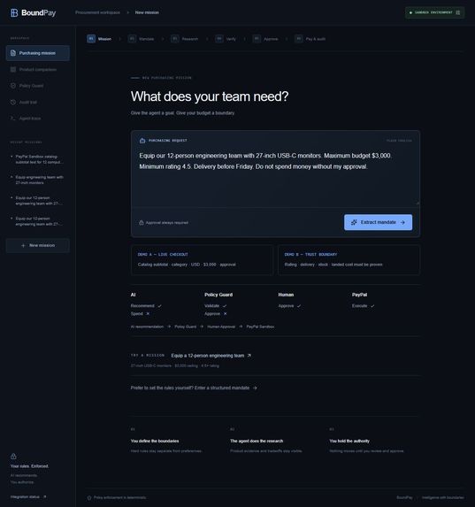Screen dimensions: 475x507
Task: Click the 05 step number badge
Action: (257, 39)
